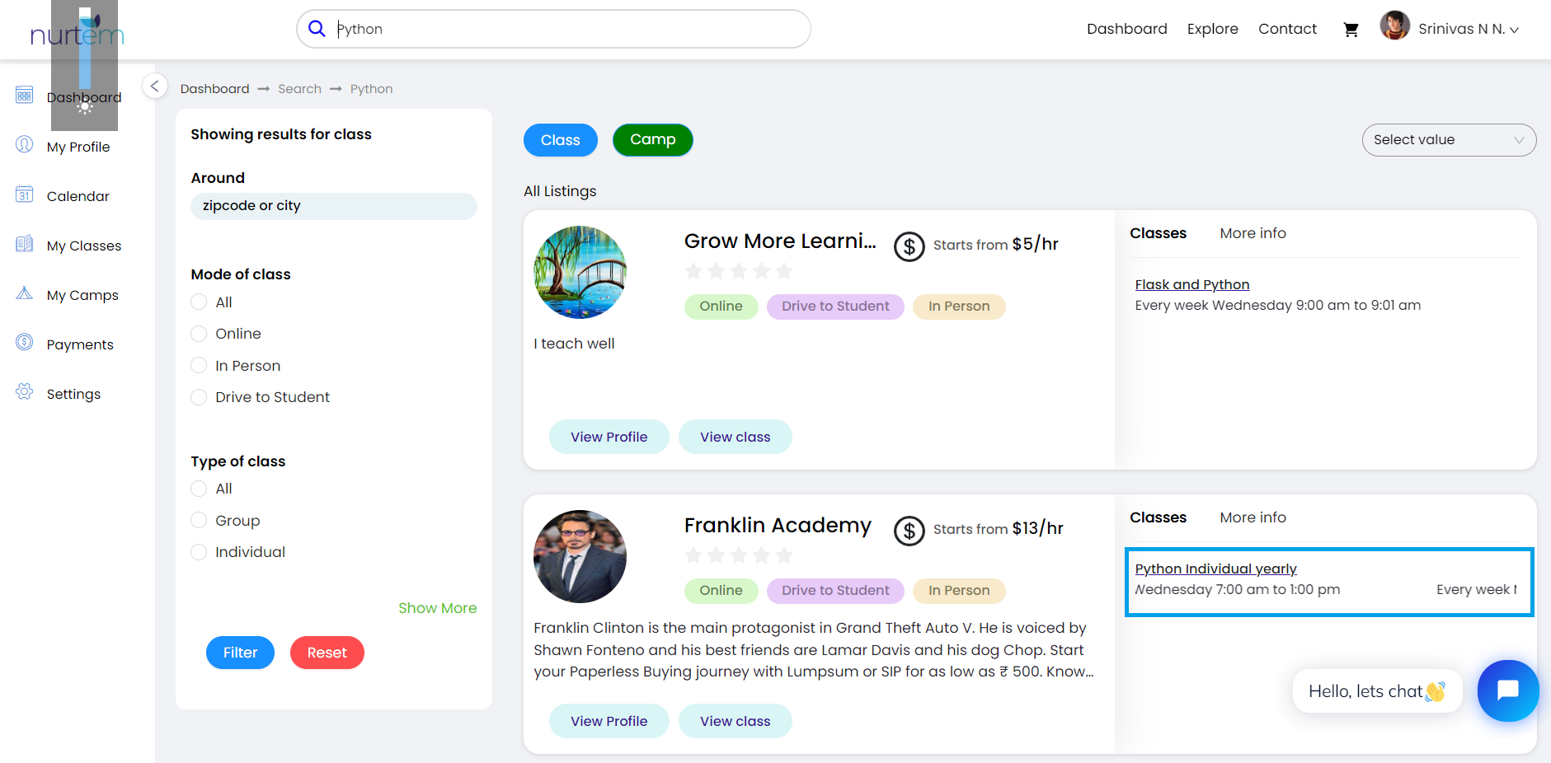Click the blue Filter button
This screenshot has width=1551, height=763.
[x=240, y=653]
